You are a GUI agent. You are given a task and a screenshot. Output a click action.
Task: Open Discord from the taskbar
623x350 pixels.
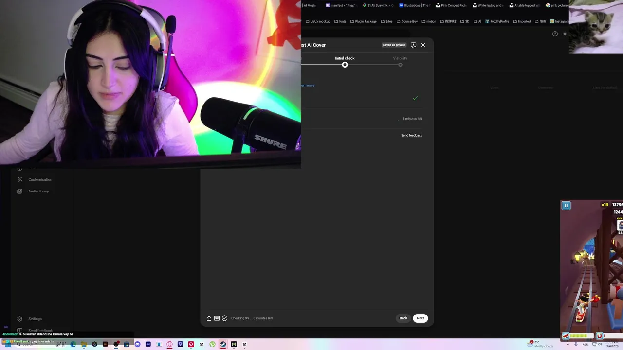point(137,344)
